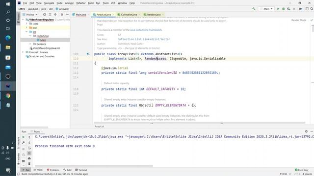Click the Print icon in Run console
The width and height of the screenshot is (314, 176).
[29, 158]
